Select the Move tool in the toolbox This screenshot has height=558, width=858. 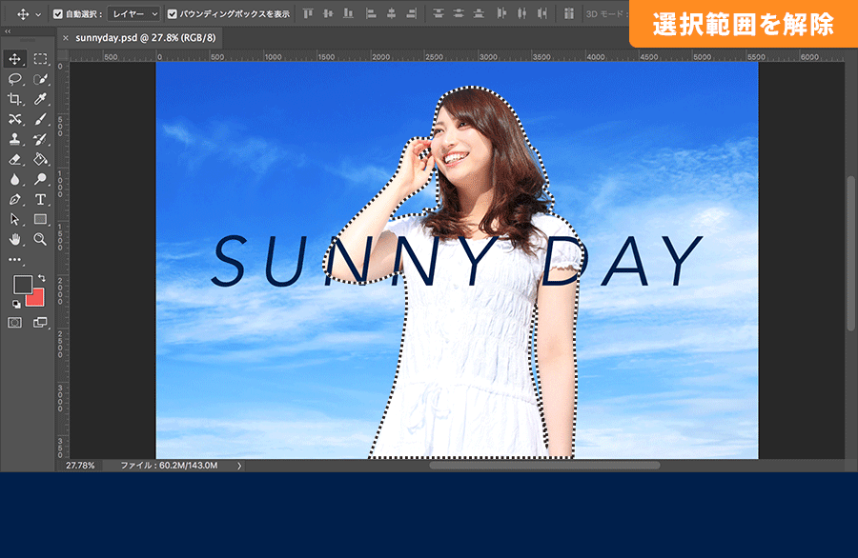(x=14, y=59)
